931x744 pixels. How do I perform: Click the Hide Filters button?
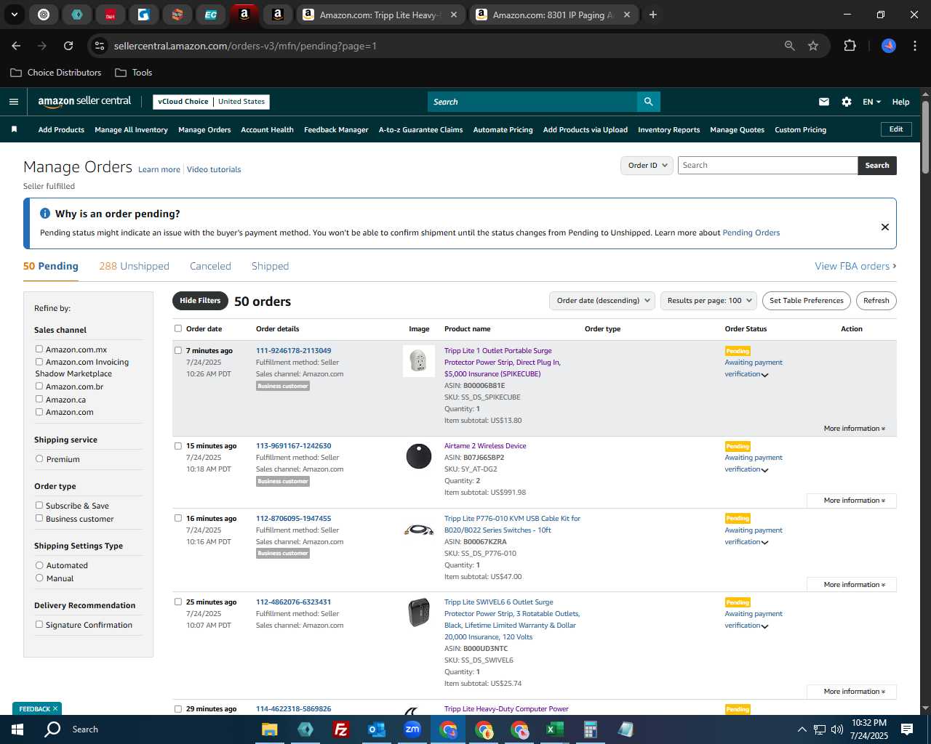[200, 301]
